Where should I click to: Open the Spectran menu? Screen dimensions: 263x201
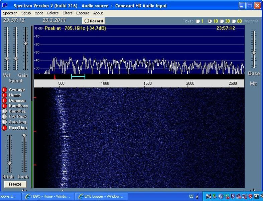pos(10,13)
